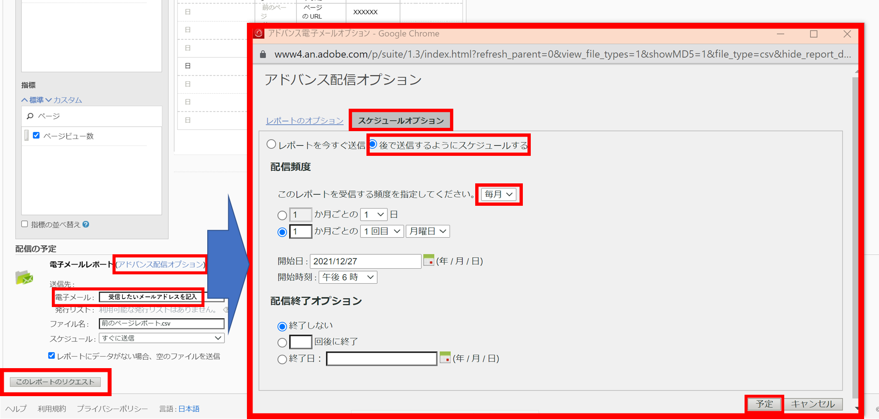Click the help icon beside 指標の並べ替え
Image resolution: width=879 pixels, height=419 pixels.
pos(86,224)
